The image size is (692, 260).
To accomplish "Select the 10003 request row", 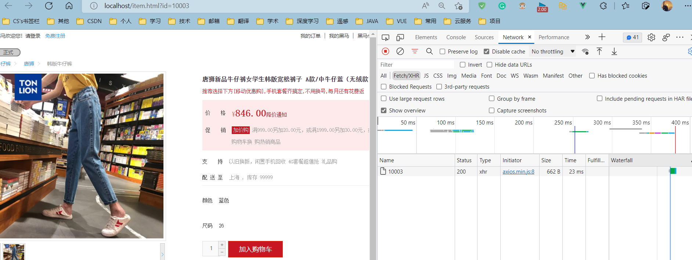I will click(x=534, y=171).
